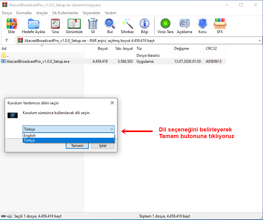Image resolution: width=263 pixels, height=220 pixels.
Task: Click the 'Uygulama' type cell
Action: [145, 61]
